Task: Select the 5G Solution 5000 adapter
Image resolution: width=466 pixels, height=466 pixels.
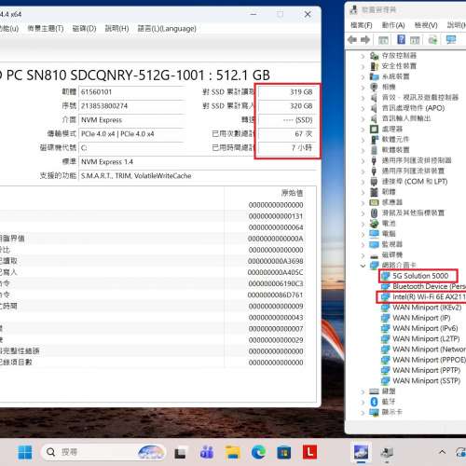Action: coord(420,276)
